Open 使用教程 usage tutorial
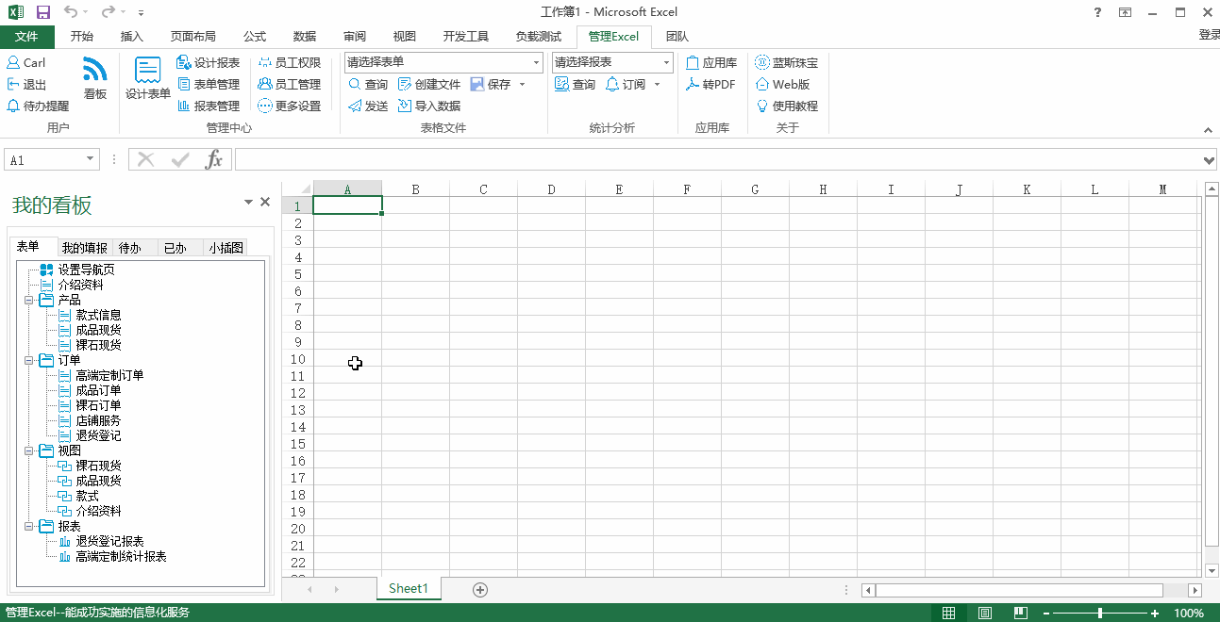This screenshot has width=1220, height=622. pyautogui.click(x=787, y=106)
